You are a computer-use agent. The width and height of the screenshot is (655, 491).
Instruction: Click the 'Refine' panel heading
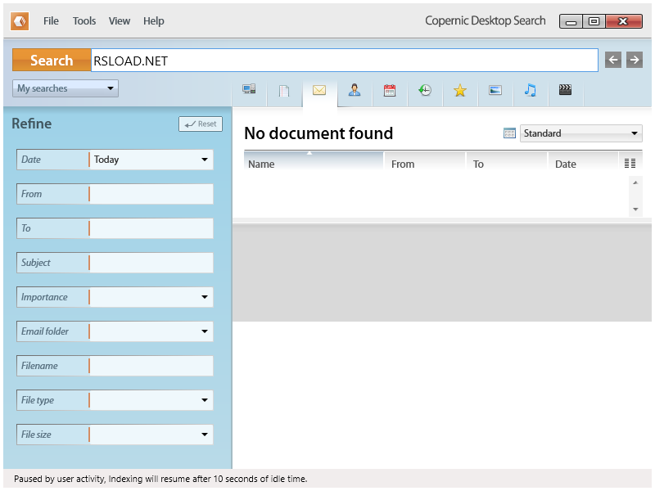coord(32,124)
